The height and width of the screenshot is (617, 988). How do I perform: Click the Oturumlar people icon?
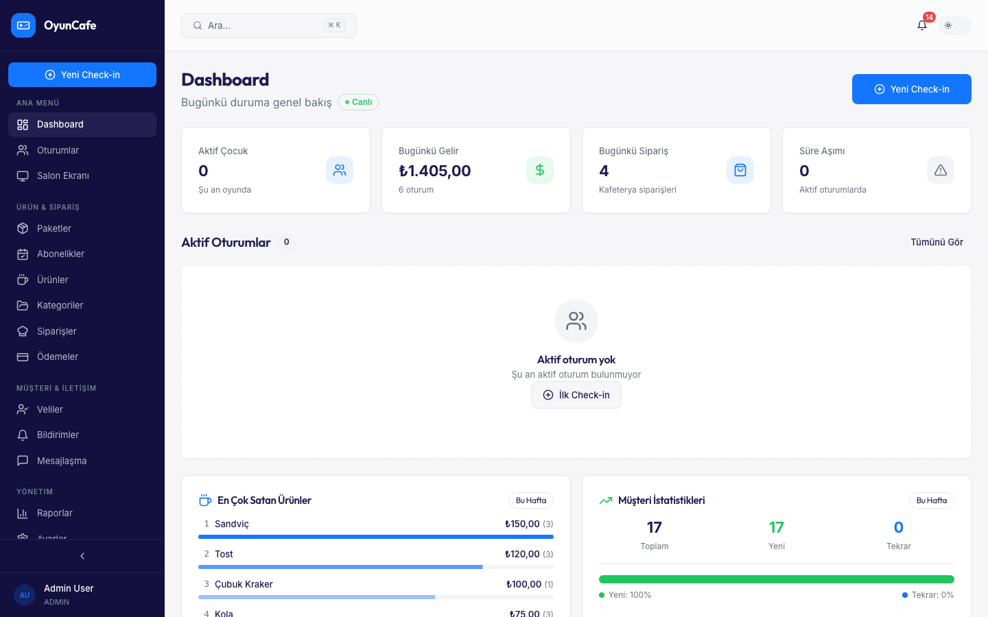(x=23, y=150)
